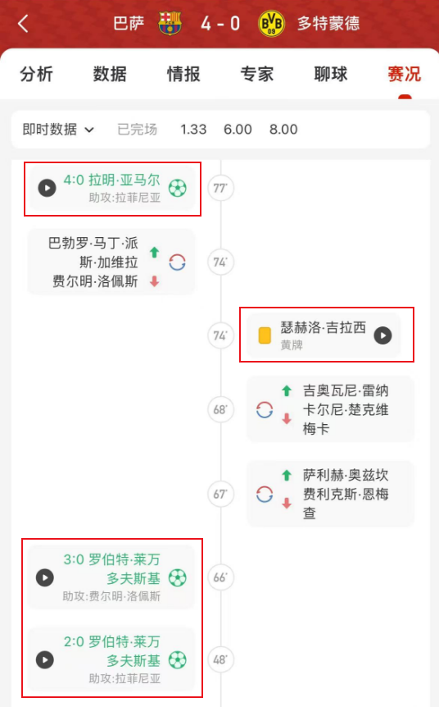Click the yellow card icon
Screen dimensions: 439x707
[265, 336]
